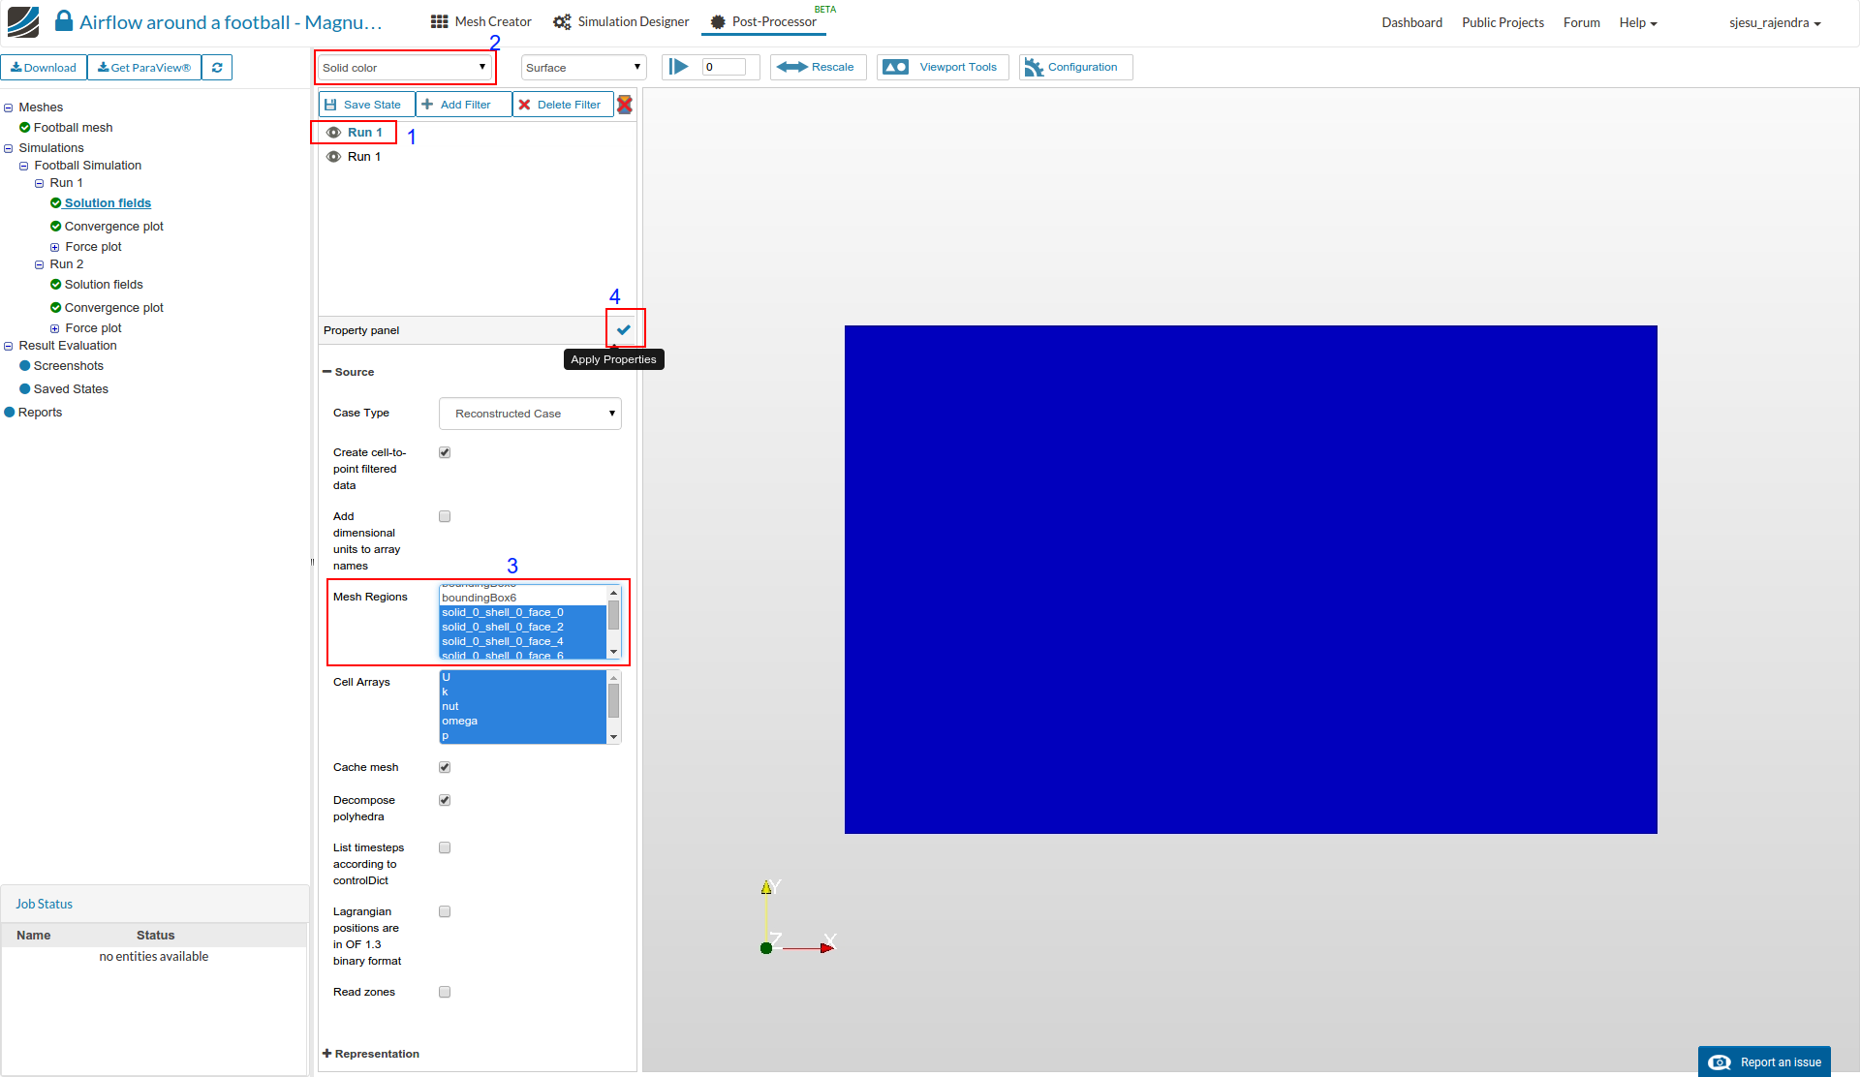Open the Case Type dropdown
This screenshot has width=1860, height=1077.
[x=530, y=414]
